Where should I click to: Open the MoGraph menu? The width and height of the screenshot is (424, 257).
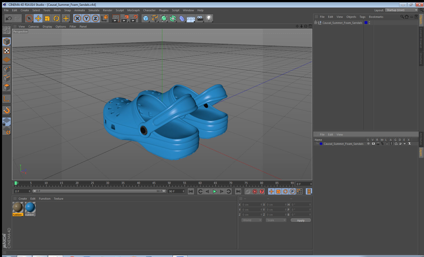click(133, 10)
